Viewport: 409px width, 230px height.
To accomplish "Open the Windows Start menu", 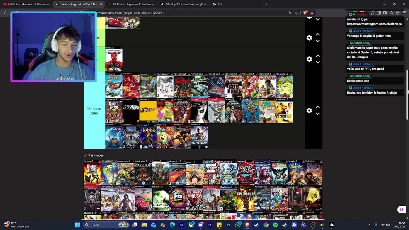I will (x=77, y=225).
